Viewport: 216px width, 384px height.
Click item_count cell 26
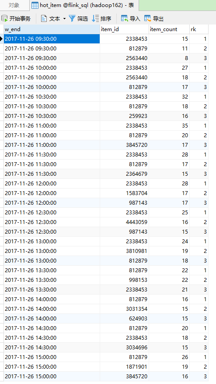coord(169,357)
